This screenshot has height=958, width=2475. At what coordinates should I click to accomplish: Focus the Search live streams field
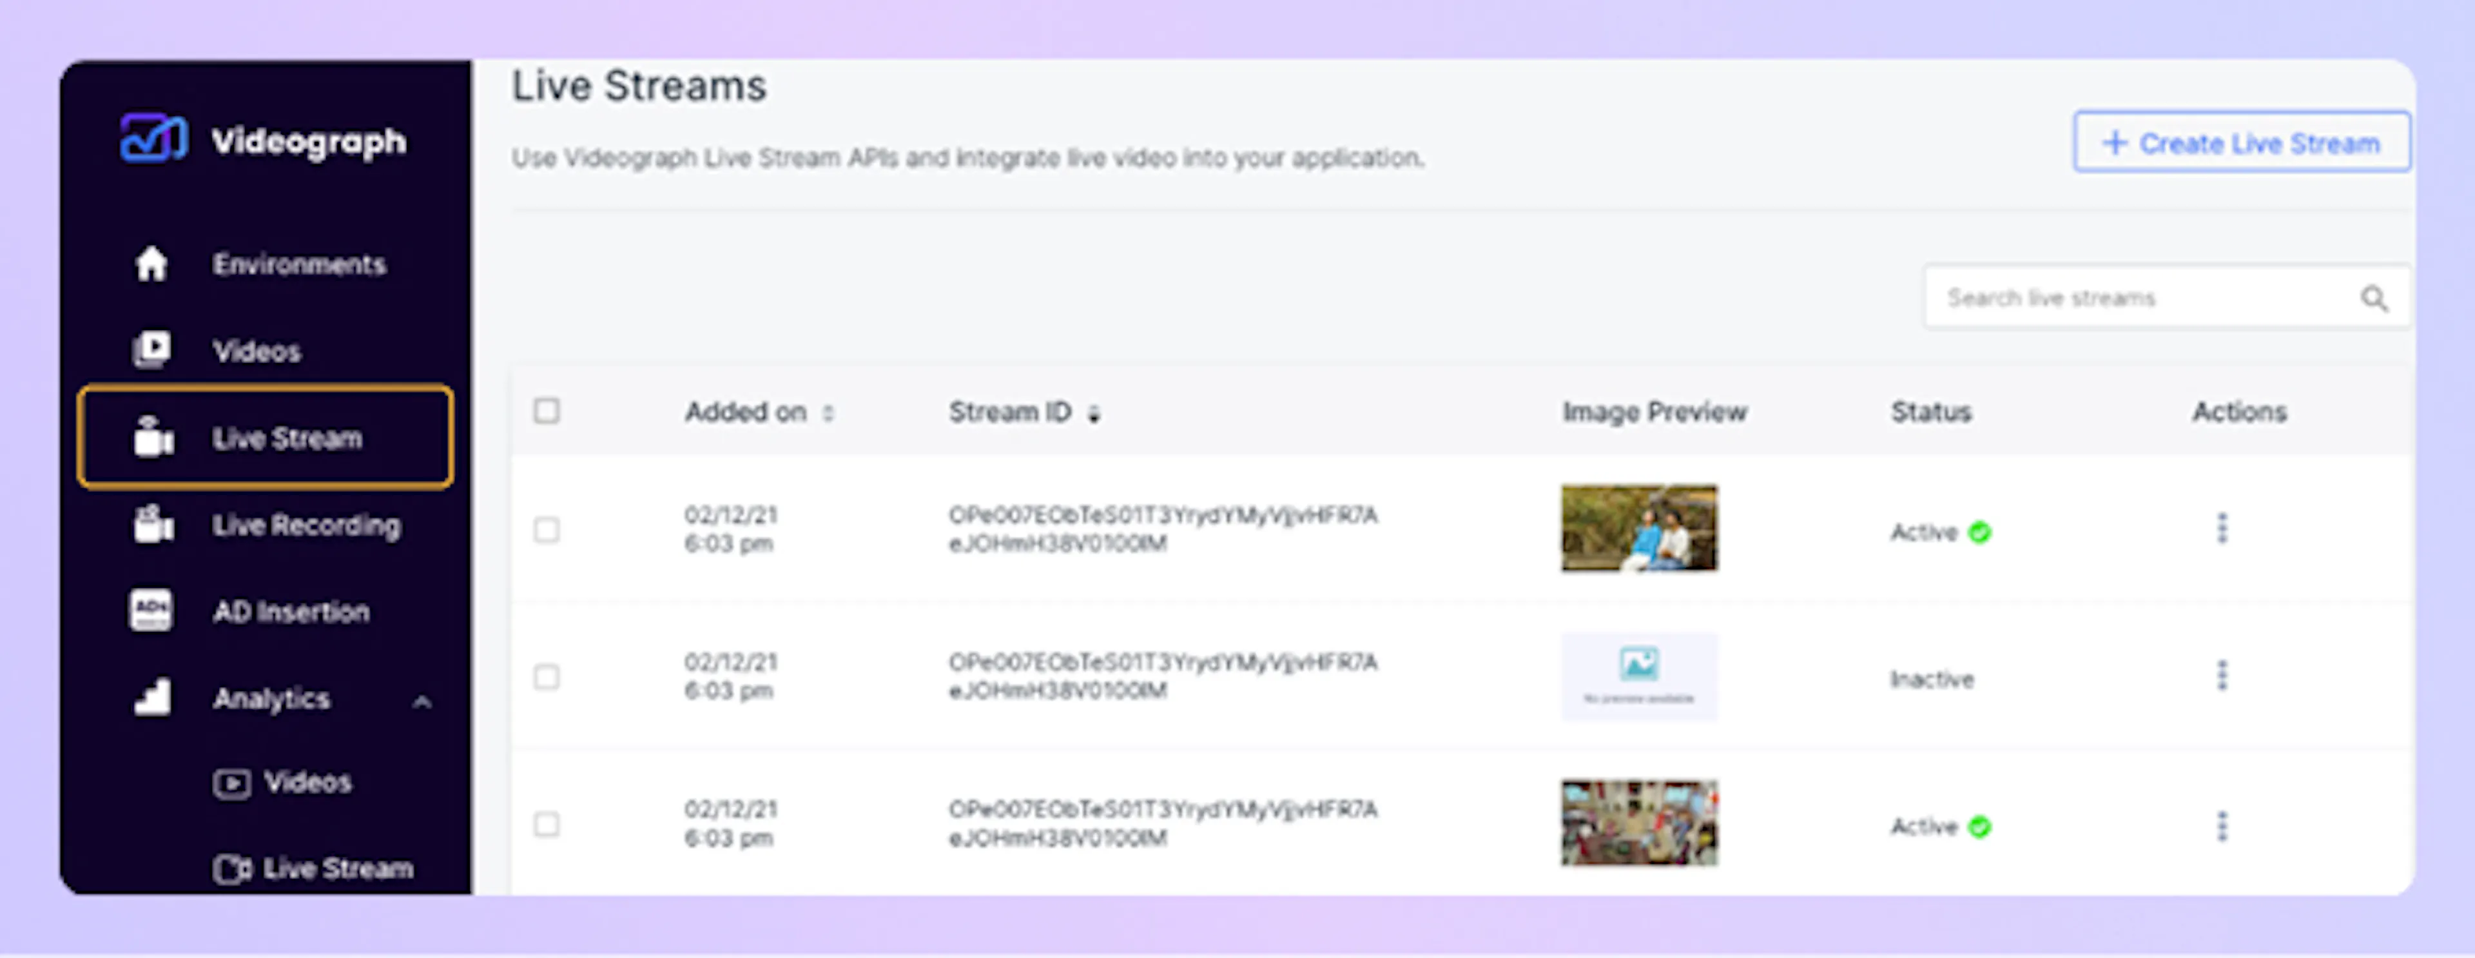(2142, 299)
